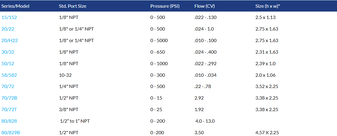Go to the 70/72T model page
The image size is (337, 136).
9,110
